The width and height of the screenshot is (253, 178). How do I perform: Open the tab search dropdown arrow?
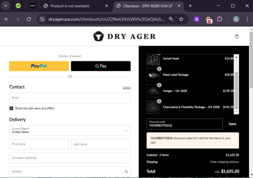click(x=6, y=6)
